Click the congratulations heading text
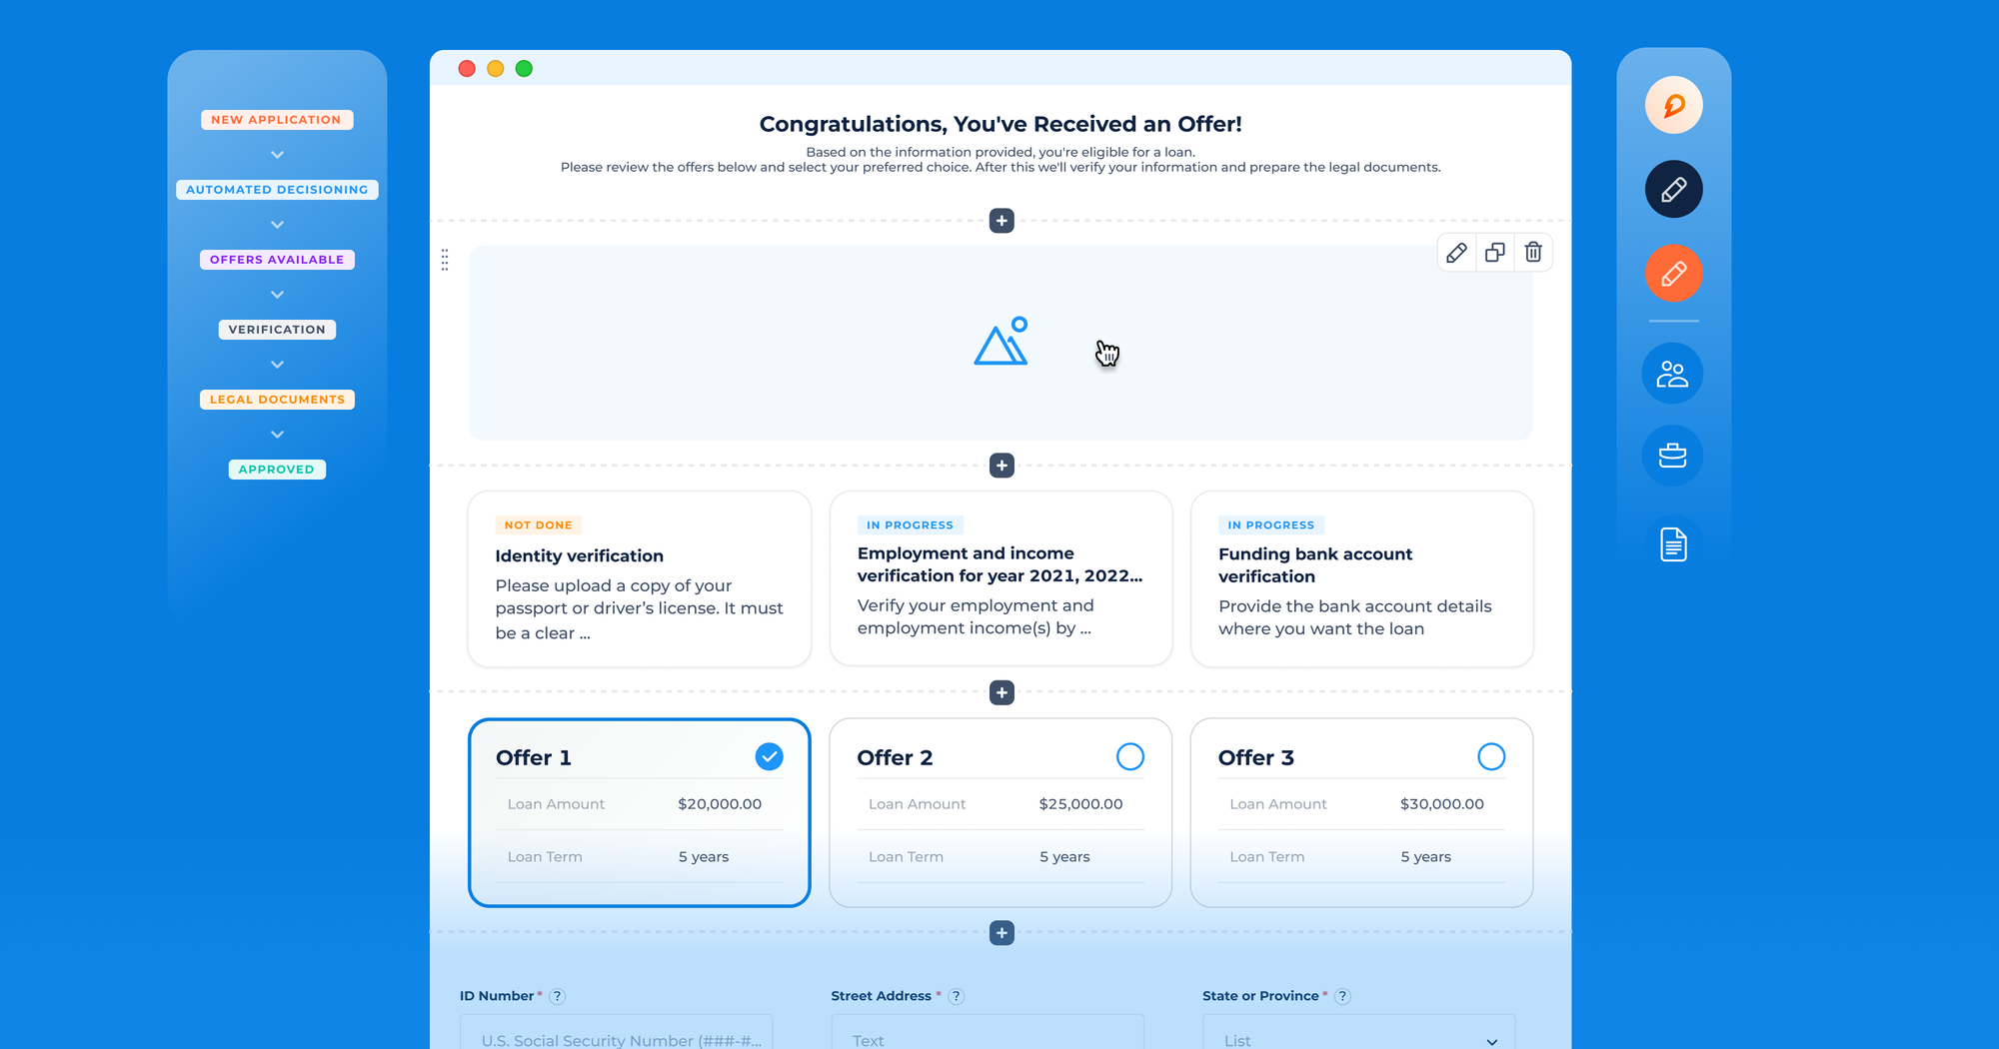This screenshot has height=1049, width=1999. [1000, 124]
